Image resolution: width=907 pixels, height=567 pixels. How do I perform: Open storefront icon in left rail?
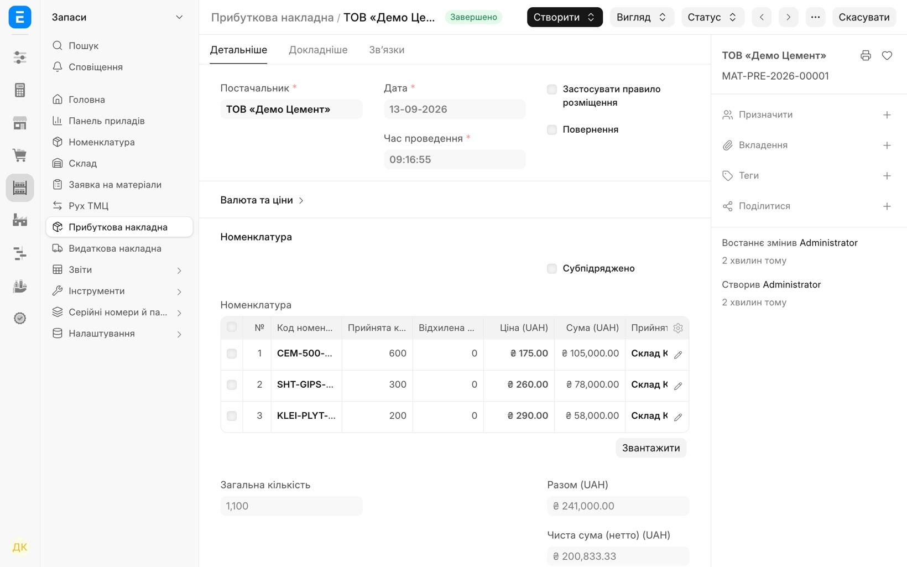coord(20,123)
